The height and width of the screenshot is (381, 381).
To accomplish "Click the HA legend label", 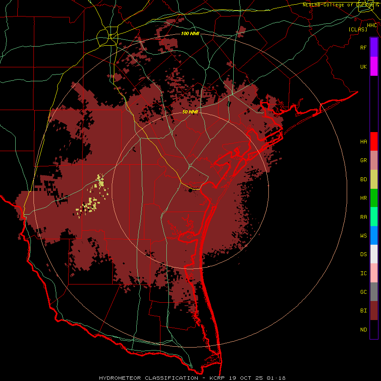I will [363, 142].
